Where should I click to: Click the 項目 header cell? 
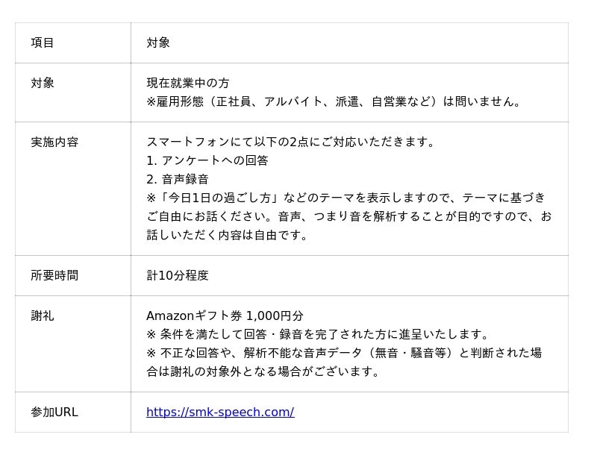[43, 43]
